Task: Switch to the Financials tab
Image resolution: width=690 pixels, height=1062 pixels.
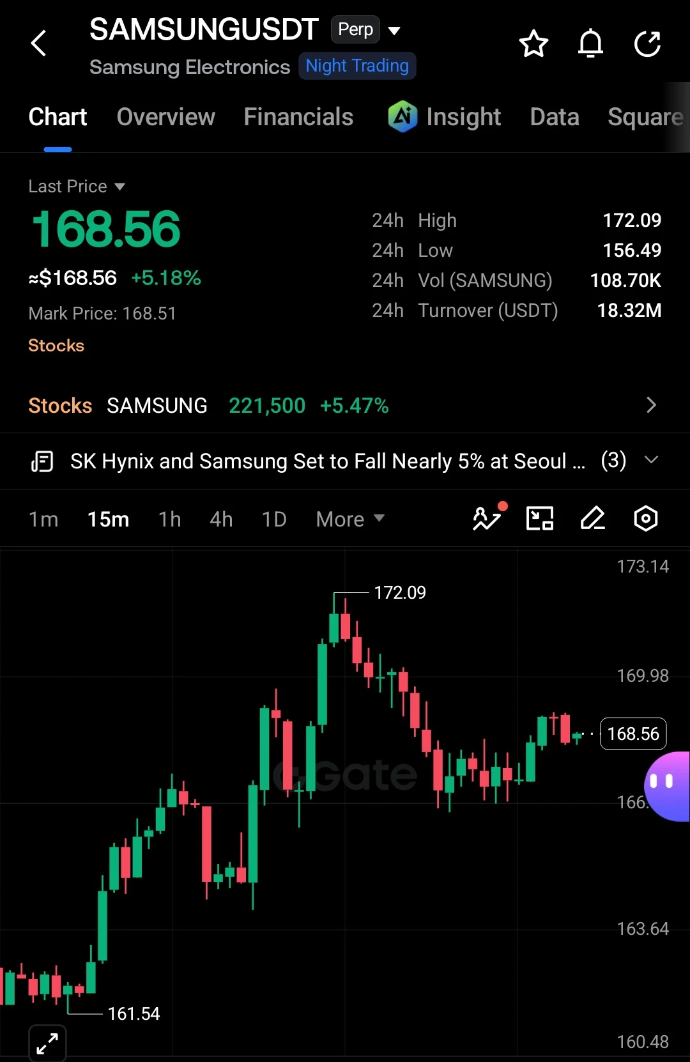Action: [x=298, y=117]
